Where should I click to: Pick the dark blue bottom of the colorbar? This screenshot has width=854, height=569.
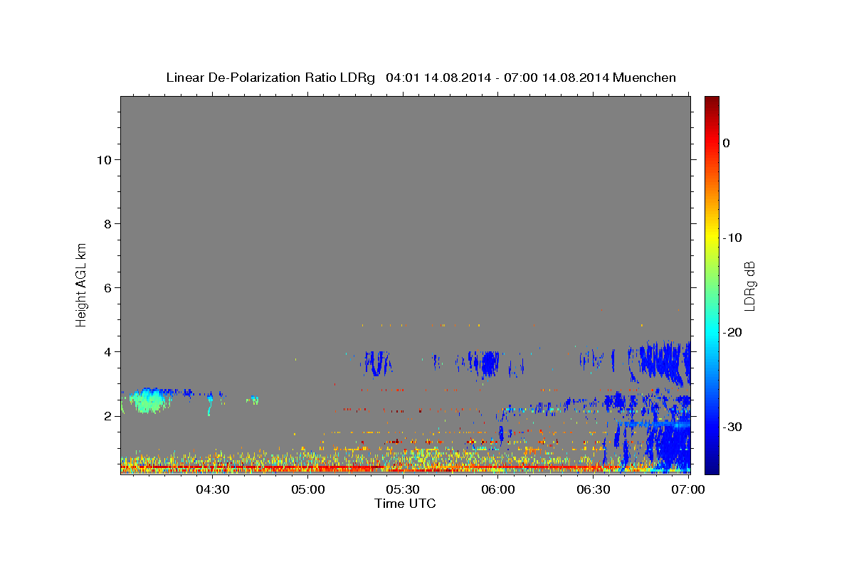pyautogui.click(x=712, y=467)
